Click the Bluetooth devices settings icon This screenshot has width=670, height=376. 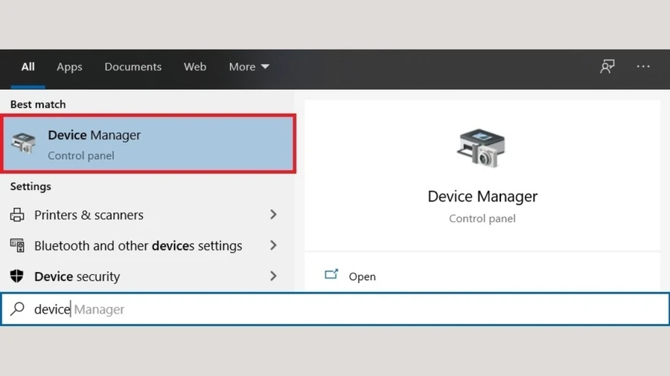pos(17,245)
